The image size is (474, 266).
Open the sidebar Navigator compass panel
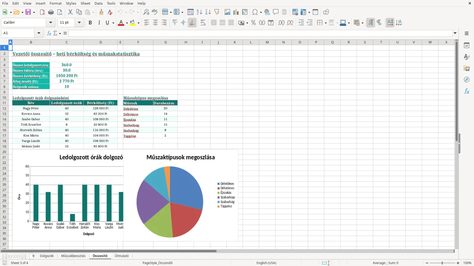466,80
